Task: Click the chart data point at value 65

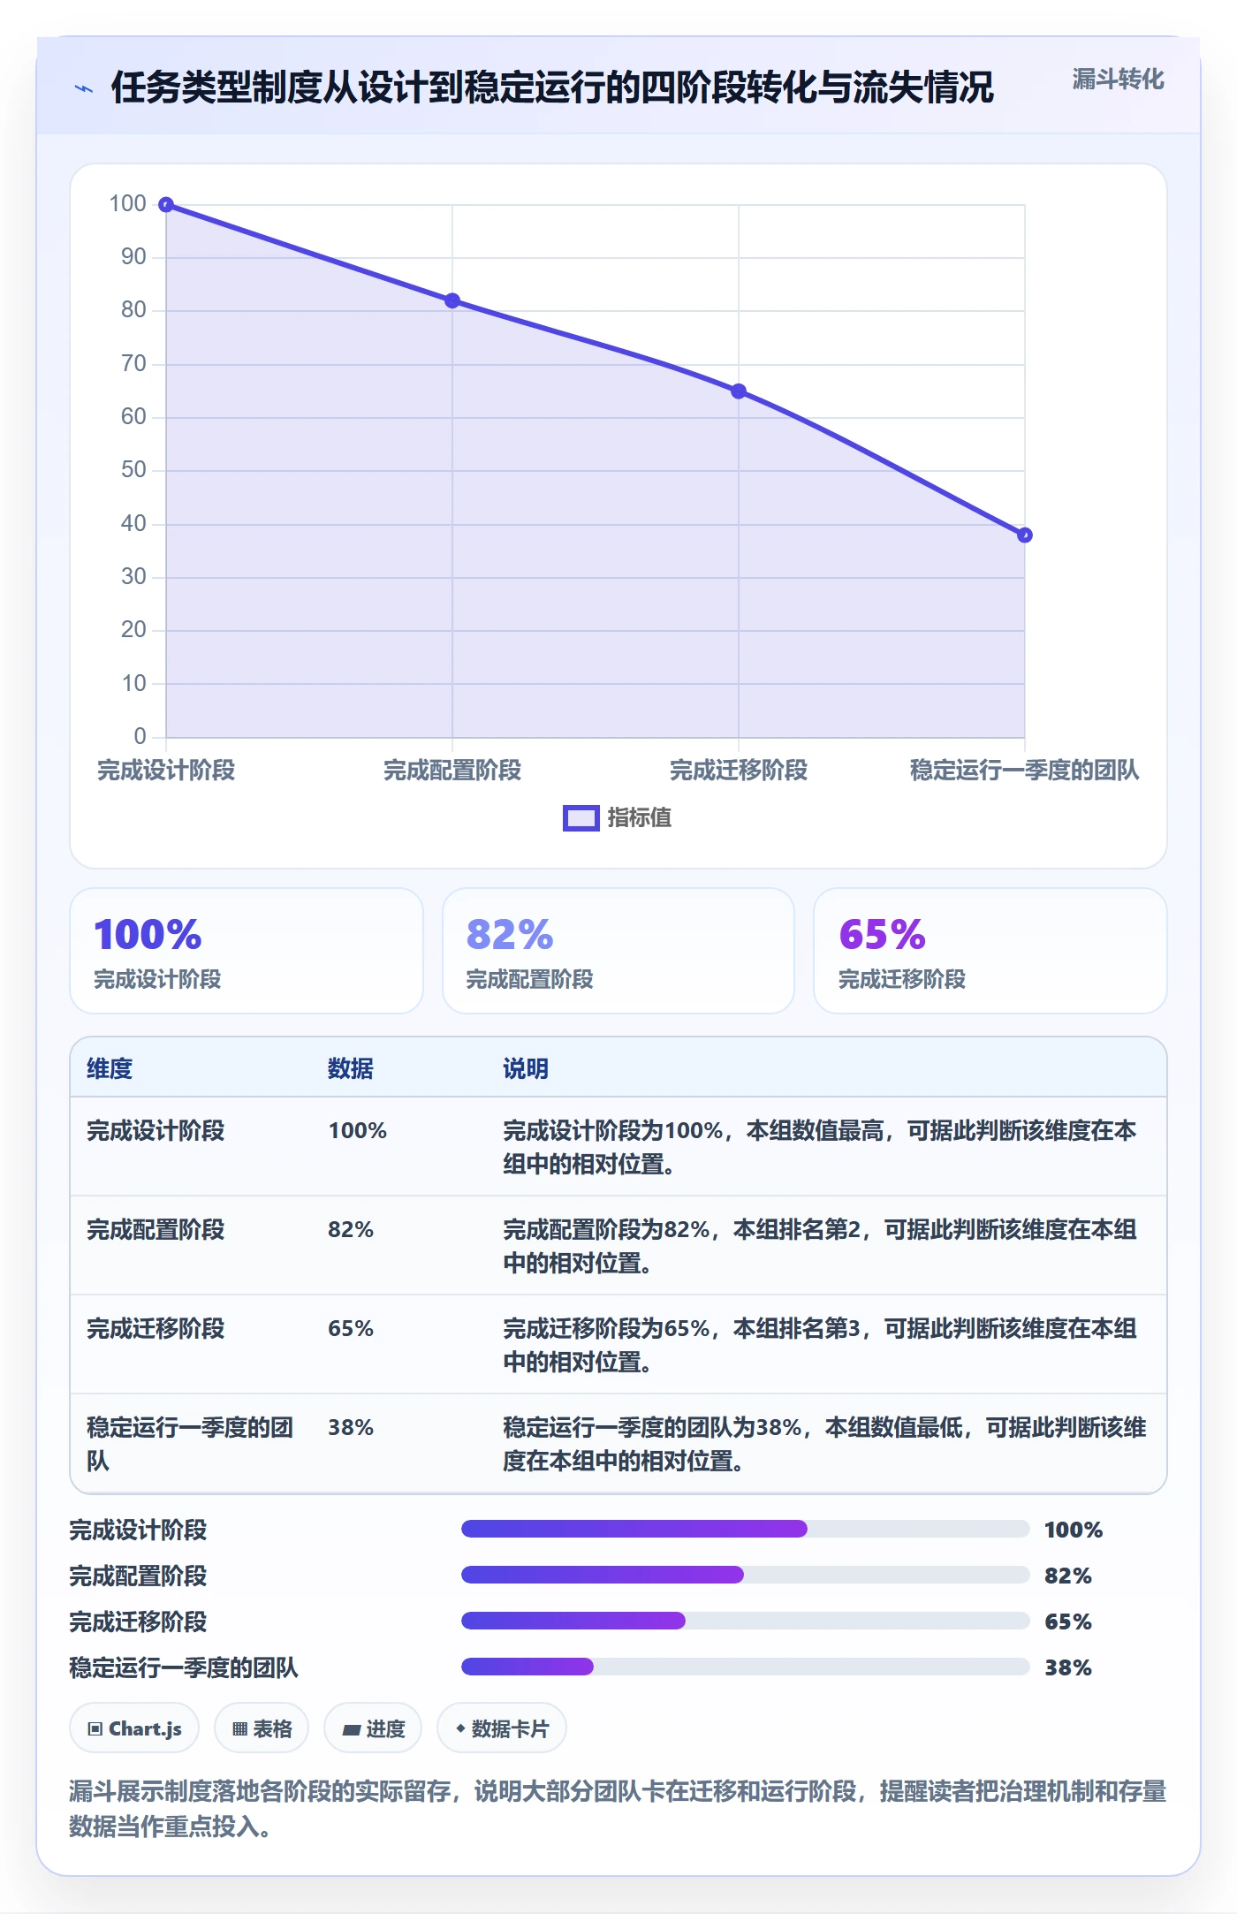Action: pyautogui.click(x=739, y=391)
